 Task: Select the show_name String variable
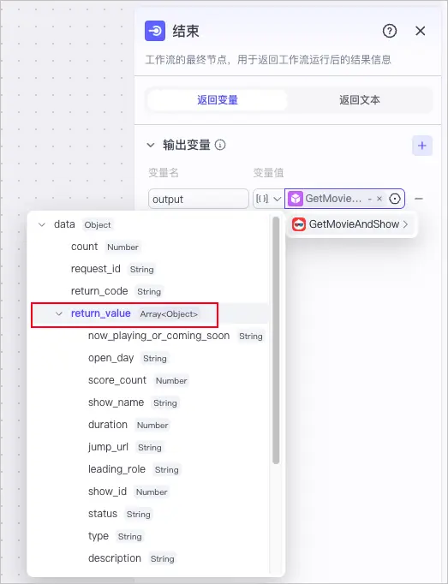133,402
